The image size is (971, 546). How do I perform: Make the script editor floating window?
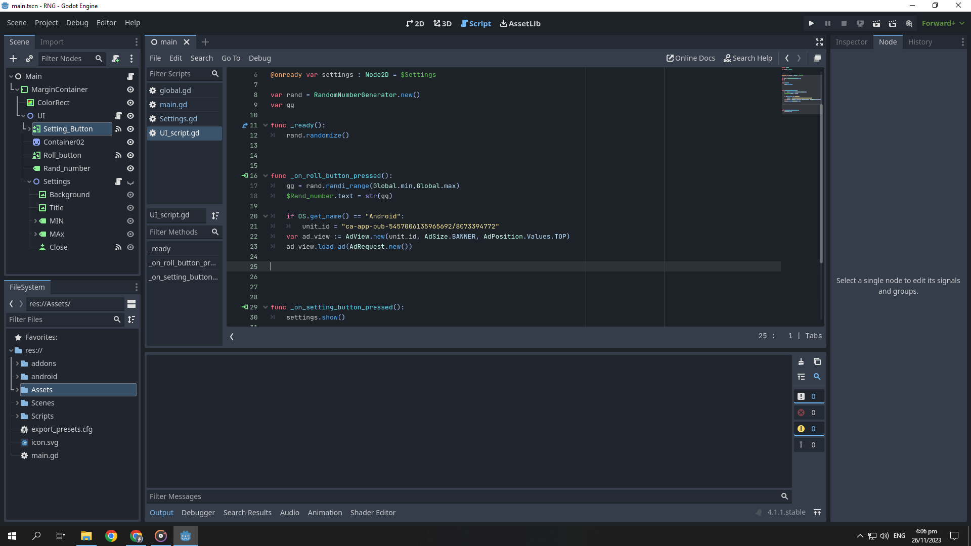[817, 58]
